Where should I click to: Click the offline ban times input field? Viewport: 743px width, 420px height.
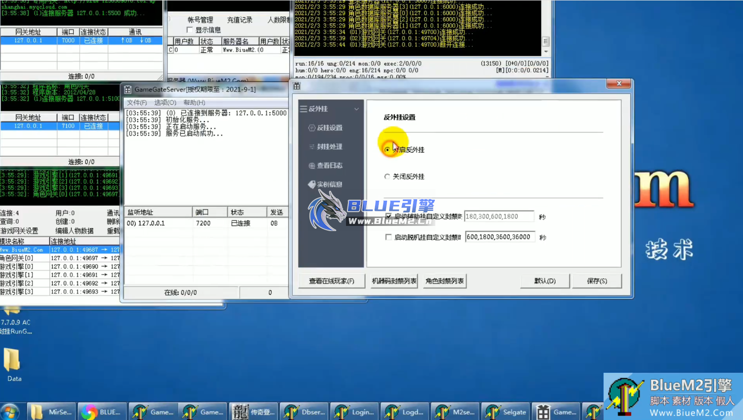[499, 237]
